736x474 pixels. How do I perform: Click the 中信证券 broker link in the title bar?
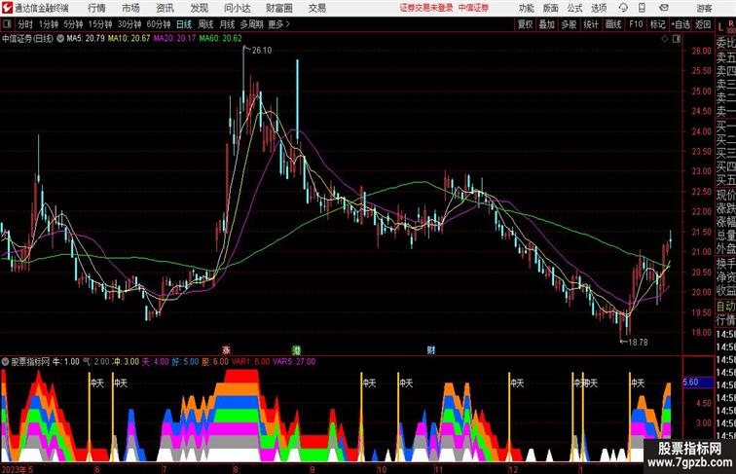473,8
